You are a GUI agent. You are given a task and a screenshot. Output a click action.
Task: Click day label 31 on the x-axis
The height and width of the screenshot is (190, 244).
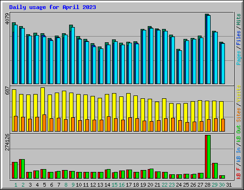tap(229, 185)
